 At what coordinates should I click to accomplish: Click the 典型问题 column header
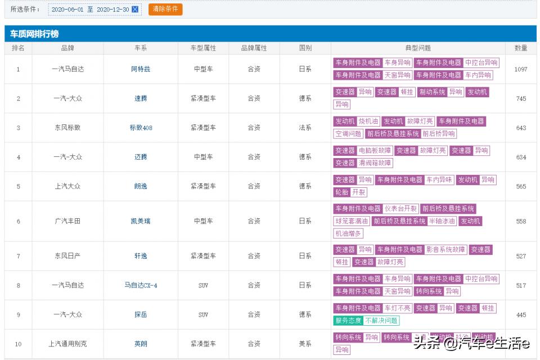418,48
